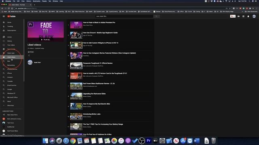259x145 pixels.
Task: Click the Chrome address bar
Action: (121, 8)
